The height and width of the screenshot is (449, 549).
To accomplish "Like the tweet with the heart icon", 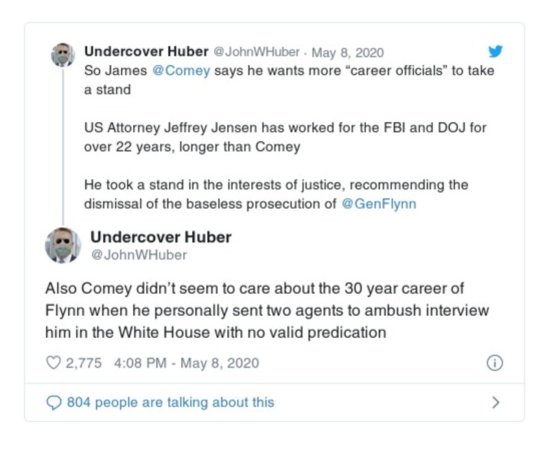I will click(x=54, y=362).
